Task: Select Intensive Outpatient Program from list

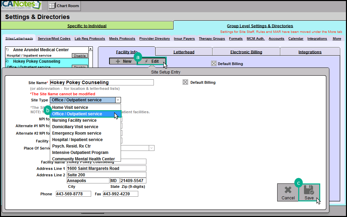Action: (x=80, y=153)
